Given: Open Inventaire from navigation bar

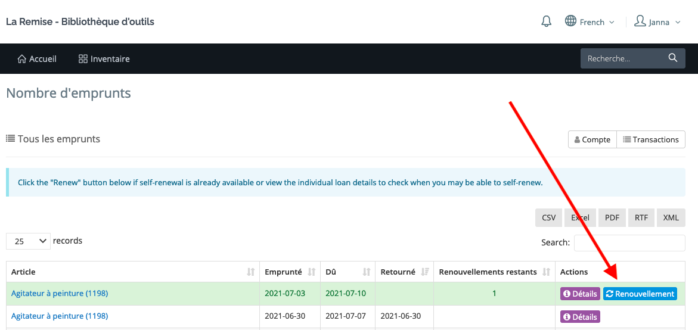Looking at the screenshot, I should [x=104, y=59].
